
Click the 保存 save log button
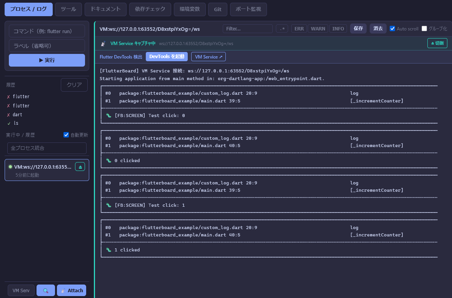[x=358, y=29]
